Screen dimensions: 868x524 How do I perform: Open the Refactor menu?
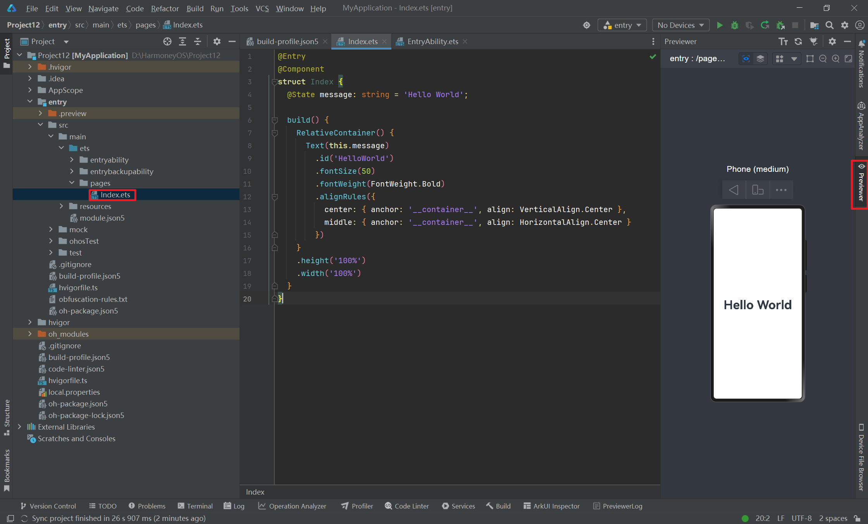tap(165, 8)
